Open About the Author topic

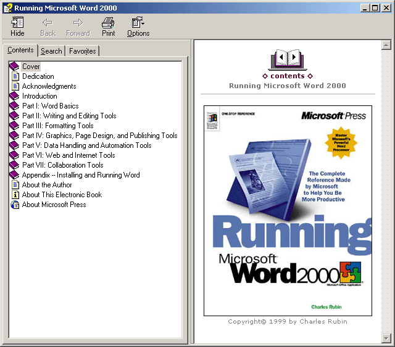47,185
